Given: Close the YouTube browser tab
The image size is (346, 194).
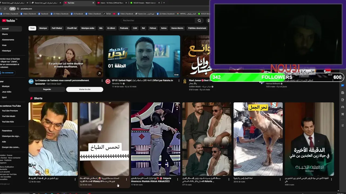Looking at the screenshot, I should [93, 3].
